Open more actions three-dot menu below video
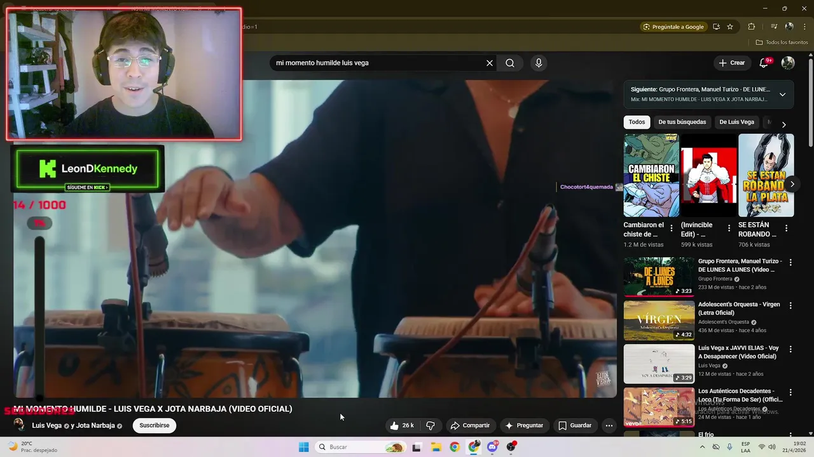The image size is (814, 457). (609, 425)
